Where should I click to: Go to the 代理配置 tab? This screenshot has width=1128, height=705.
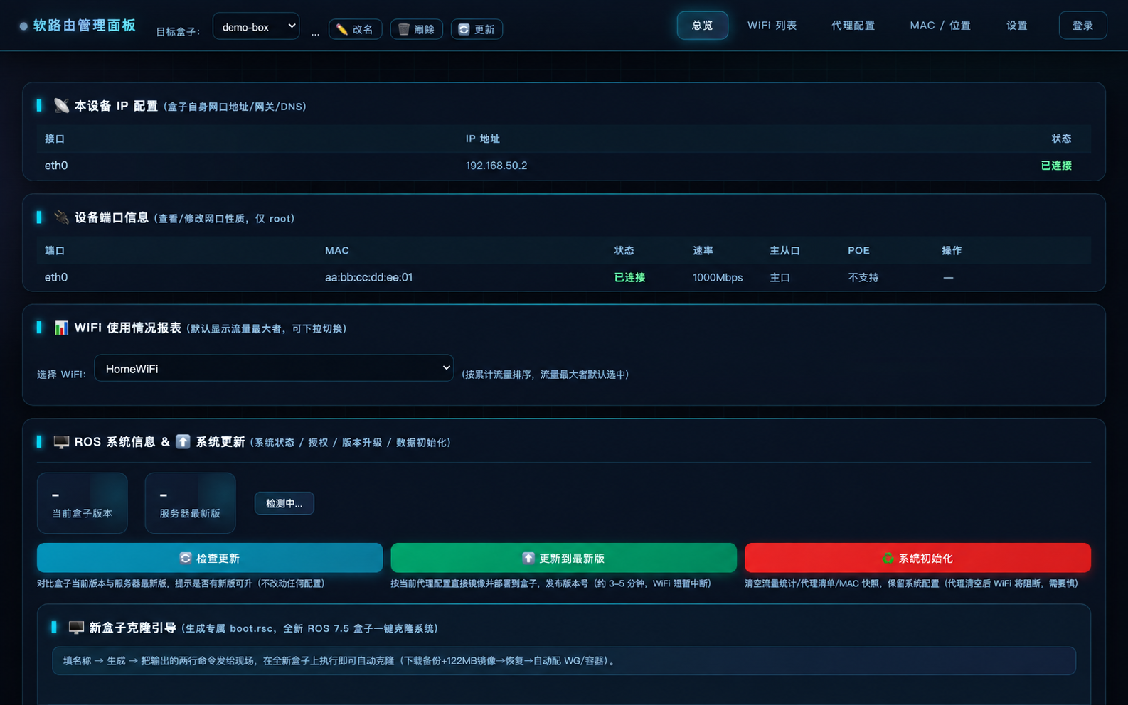tap(853, 26)
